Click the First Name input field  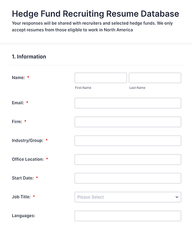(101, 78)
